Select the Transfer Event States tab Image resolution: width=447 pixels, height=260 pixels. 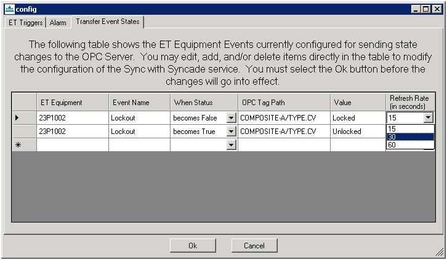point(108,22)
